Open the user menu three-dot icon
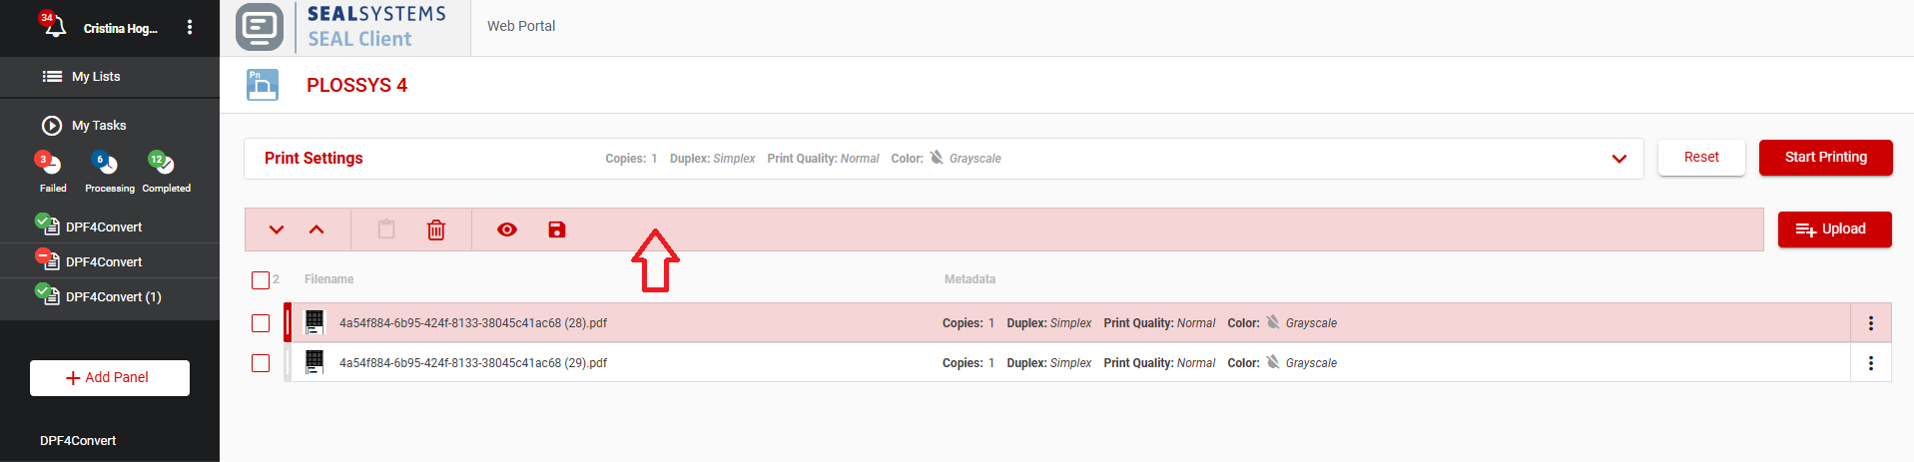The height and width of the screenshot is (462, 1914). (190, 28)
